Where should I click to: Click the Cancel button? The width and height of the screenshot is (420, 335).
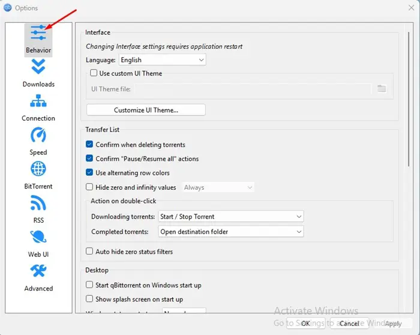349,324
